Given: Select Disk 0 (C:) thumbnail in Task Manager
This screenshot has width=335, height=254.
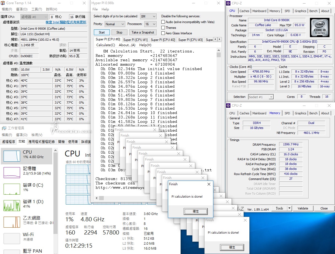Looking at the screenshot, I should pos(12,189).
